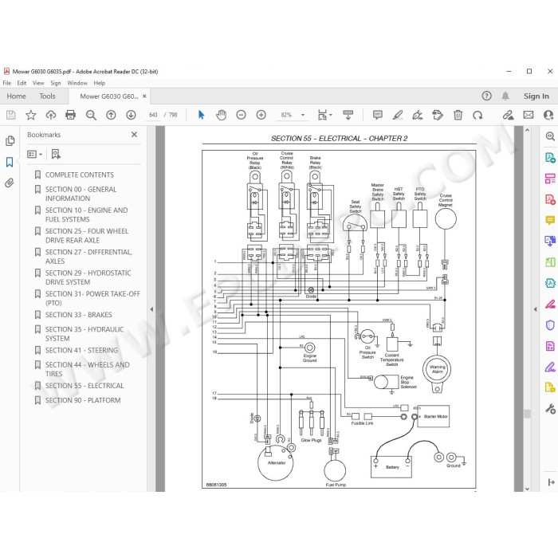The width and height of the screenshot is (558, 558).
Task: Show the page thumbnails panel
Action: [x=10, y=141]
